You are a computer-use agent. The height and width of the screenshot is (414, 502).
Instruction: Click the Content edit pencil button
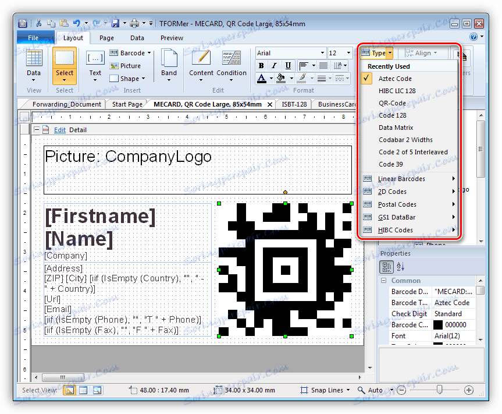[x=201, y=66]
